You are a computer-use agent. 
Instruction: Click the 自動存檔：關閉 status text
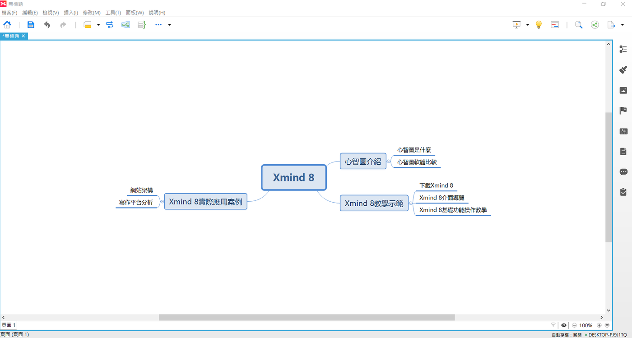click(x=567, y=335)
